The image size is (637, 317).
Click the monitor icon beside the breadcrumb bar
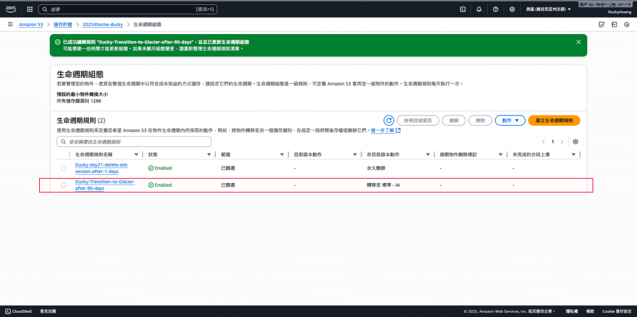[x=602, y=24]
